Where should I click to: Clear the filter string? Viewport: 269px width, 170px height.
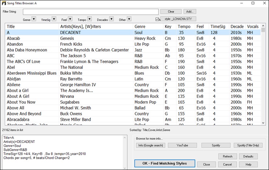[x=171, y=12]
